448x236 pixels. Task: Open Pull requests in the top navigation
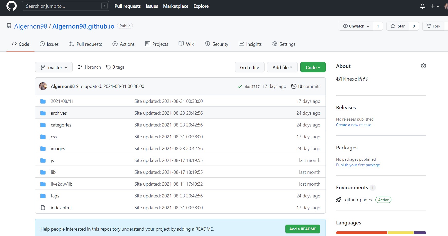127,6
